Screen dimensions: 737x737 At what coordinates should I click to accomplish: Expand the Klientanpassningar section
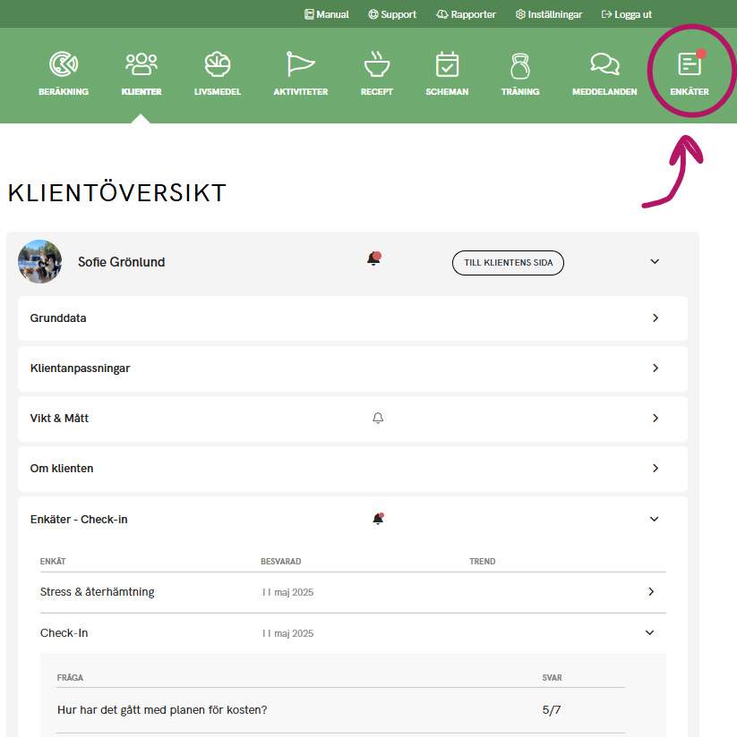pyautogui.click(x=655, y=368)
